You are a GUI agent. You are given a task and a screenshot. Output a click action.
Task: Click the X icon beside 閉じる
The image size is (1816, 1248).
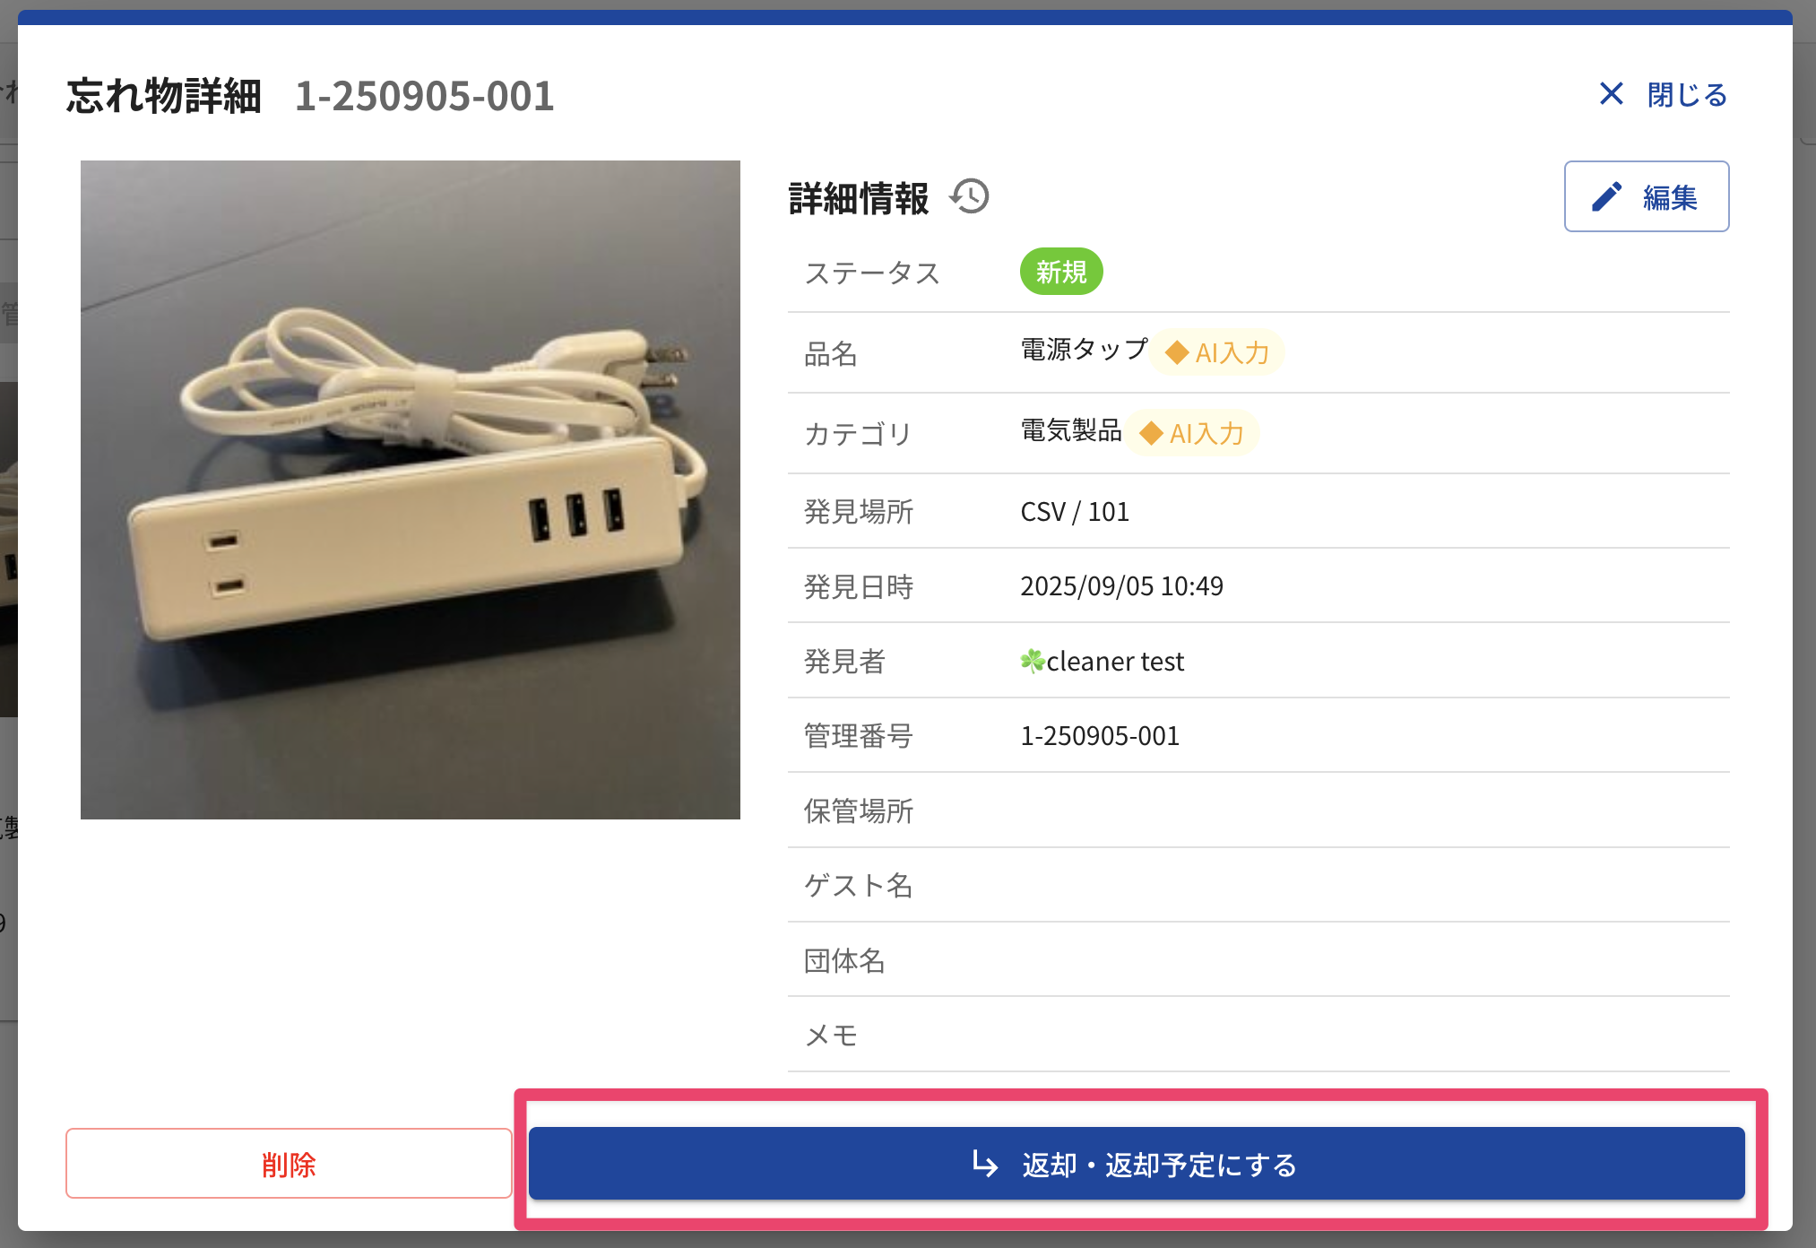(x=1611, y=93)
